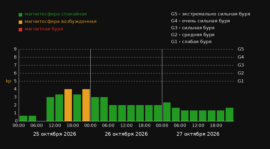
Task: Click 'G5 - экстремально сильная буря' legend line
Action: (x=211, y=14)
